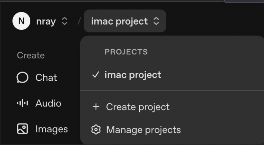Click the slash breadcrumb separator
This screenshot has height=145, width=264.
[79, 22]
